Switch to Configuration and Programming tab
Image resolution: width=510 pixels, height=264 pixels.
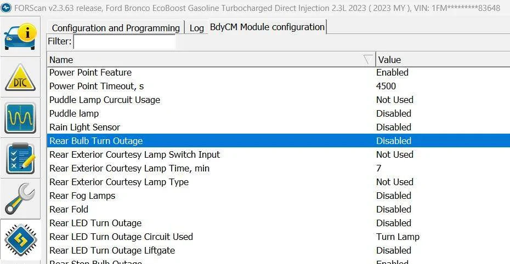[116, 28]
